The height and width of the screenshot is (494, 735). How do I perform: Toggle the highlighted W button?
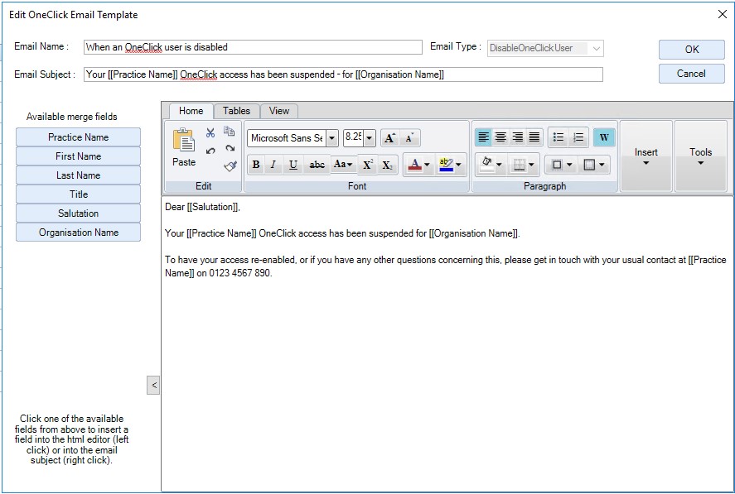coord(604,137)
